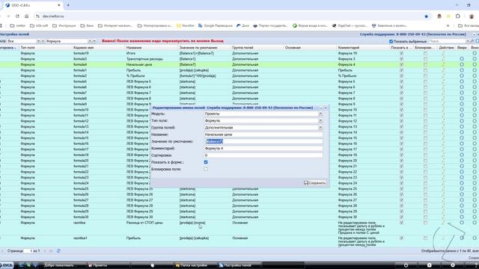Switch to the Папка настройки taskbar tab
The image size is (479, 269).
point(195,265)
